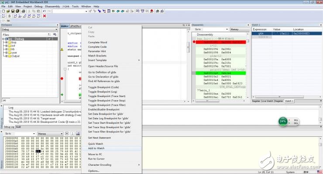The image size is (323, 174).
Task: Click the green 24% circular indicator
Action: pos(283,122)
